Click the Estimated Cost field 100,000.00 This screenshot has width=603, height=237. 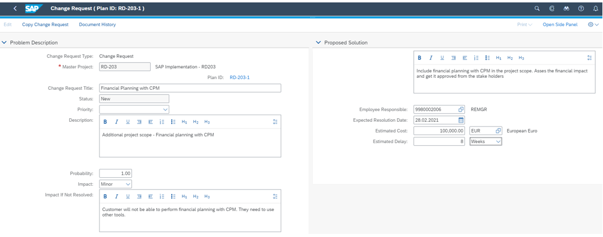tap(440, 131)
